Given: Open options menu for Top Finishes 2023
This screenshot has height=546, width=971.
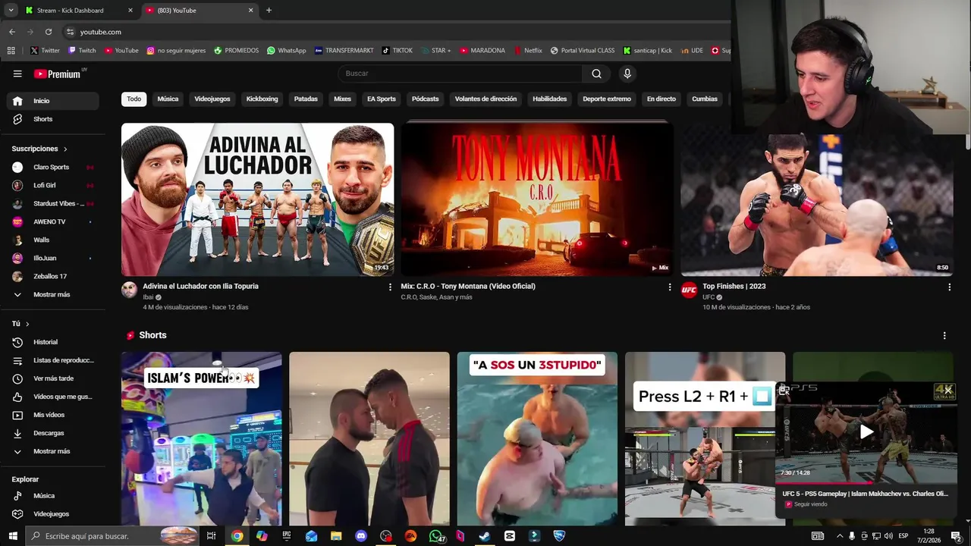Looking at the screenshot, I should [x=949, y=287].
